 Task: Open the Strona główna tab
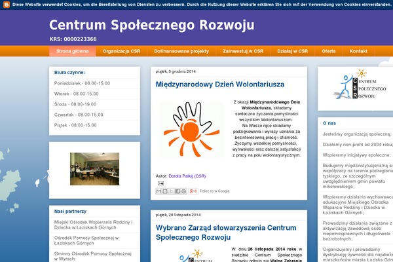tap(73, 51)
